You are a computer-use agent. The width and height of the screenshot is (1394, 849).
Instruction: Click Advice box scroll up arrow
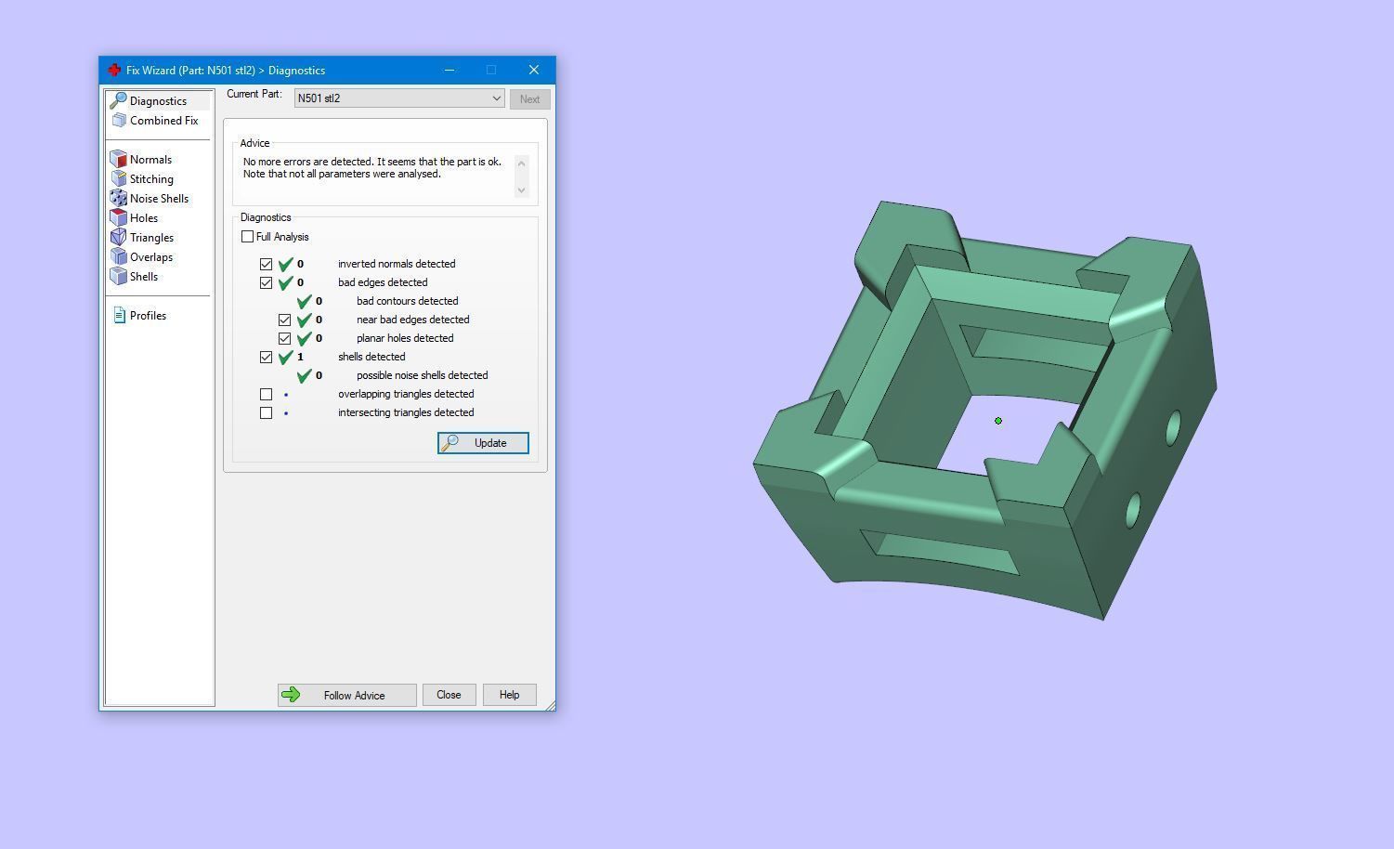(x=521, y=163)
